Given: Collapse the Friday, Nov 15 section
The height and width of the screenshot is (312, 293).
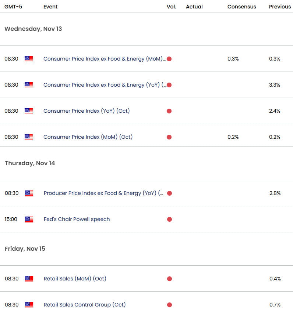Looking at the screenshot, I should [25, 248].
